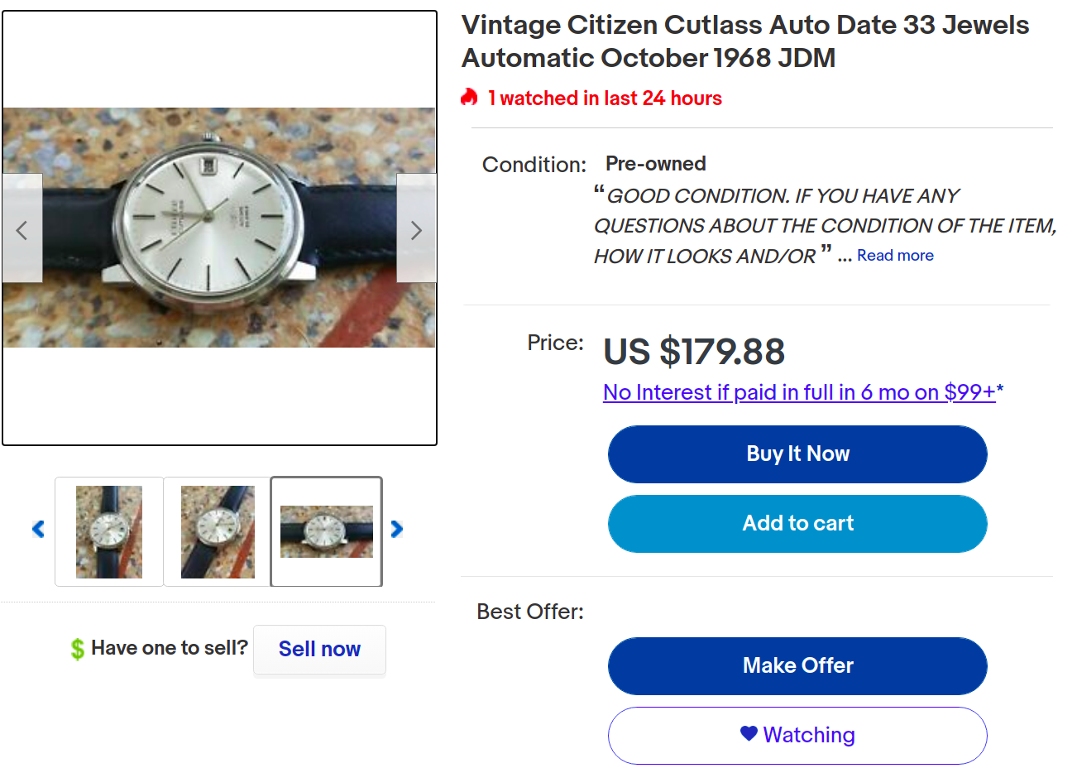Select the first watch thumbnail
Image resolution: width=1077 pixels, height=768 pixels.
(x=109, y=531)
